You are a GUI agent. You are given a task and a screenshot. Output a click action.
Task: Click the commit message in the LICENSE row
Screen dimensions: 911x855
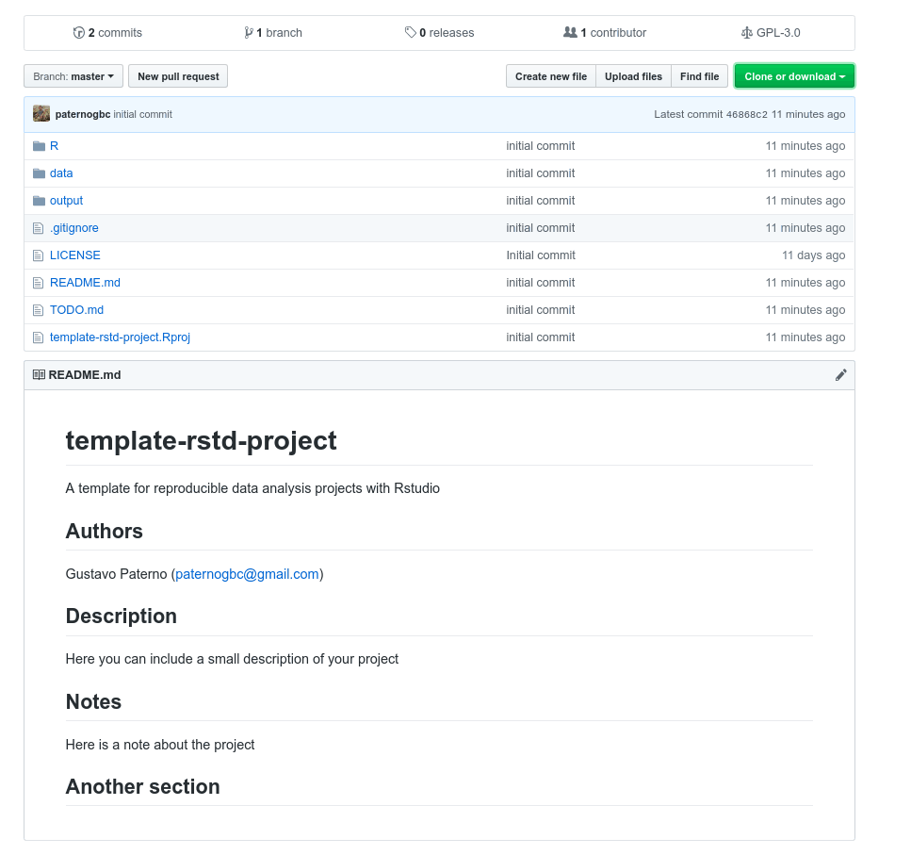click(541, 255)
